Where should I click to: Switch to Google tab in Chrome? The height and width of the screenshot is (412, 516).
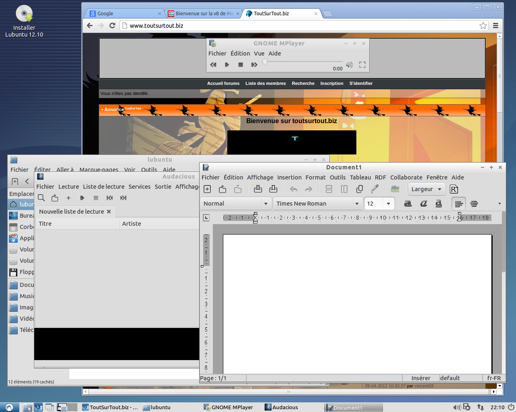point(126,13)
